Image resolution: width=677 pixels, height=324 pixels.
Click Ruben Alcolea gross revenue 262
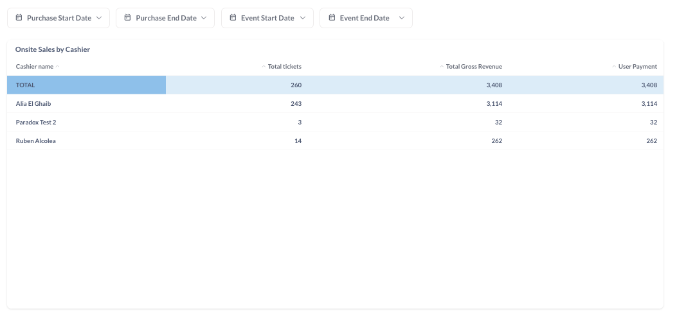pyautogui.click(x=496, y=141)
